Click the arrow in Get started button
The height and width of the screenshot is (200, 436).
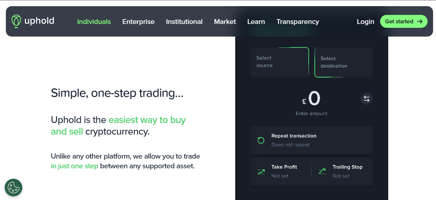420,21
